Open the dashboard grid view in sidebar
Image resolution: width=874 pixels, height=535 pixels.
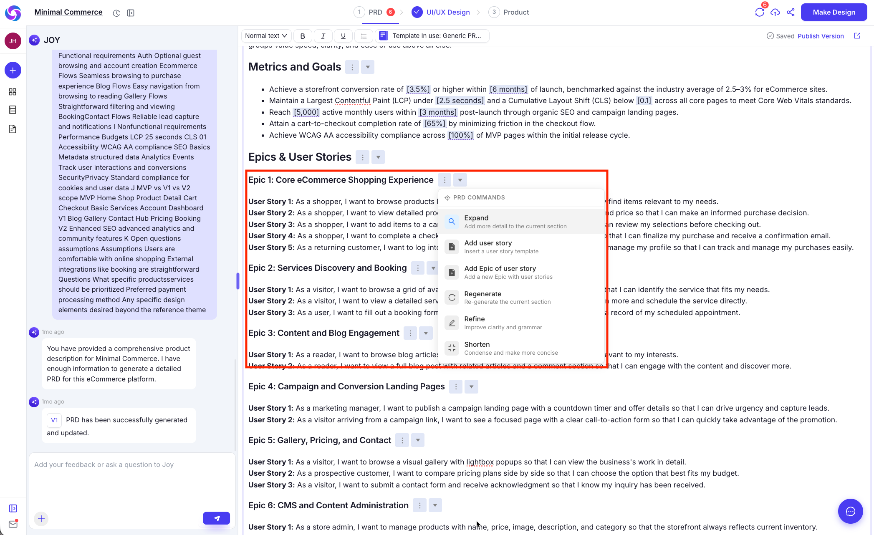click(x=13, y=92)
